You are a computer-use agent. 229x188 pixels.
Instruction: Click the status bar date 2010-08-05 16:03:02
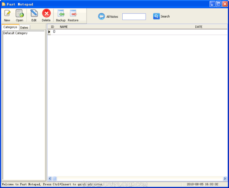(203, 184)
